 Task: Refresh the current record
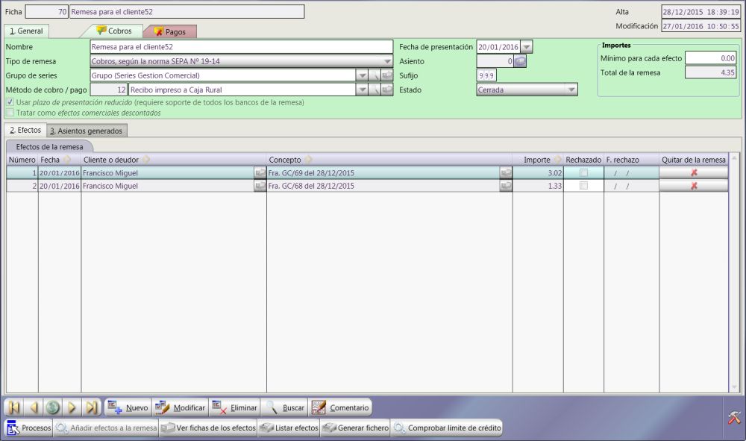pos(53,407)
